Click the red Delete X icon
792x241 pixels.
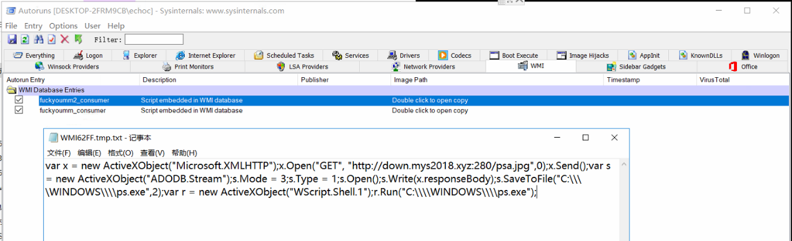click(x=64, y=39)
